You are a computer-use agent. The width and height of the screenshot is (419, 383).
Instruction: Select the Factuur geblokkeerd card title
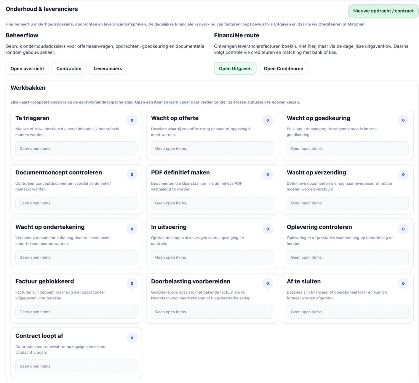click(45, 281)
